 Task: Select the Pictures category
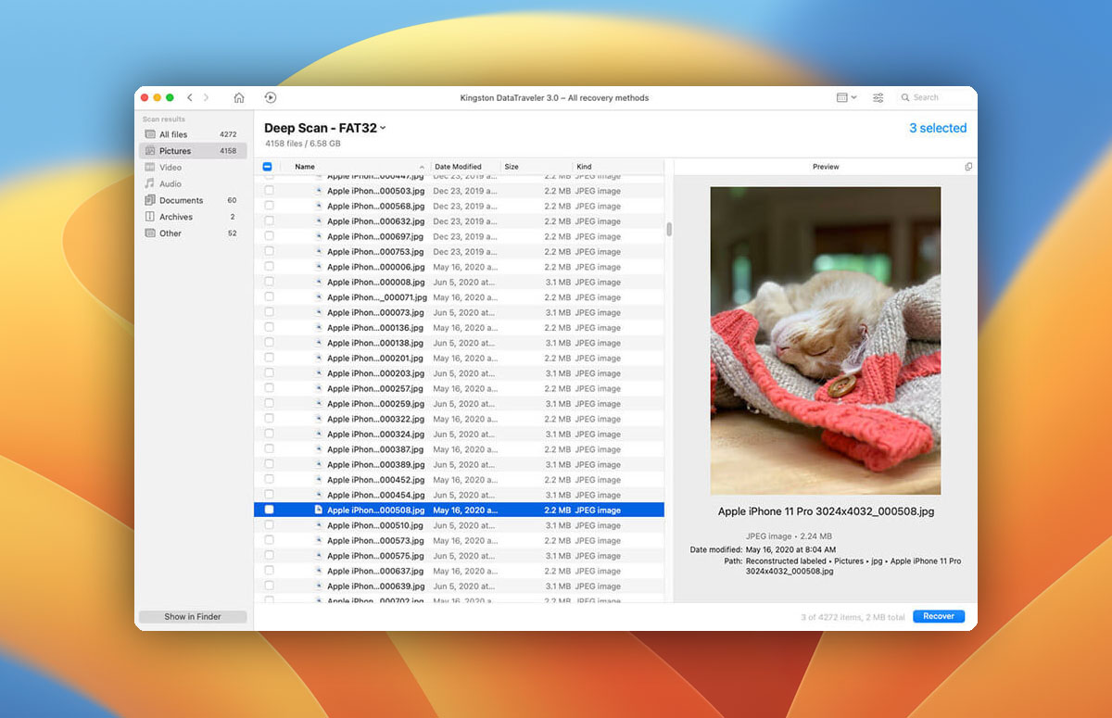(x=193, y=151)
